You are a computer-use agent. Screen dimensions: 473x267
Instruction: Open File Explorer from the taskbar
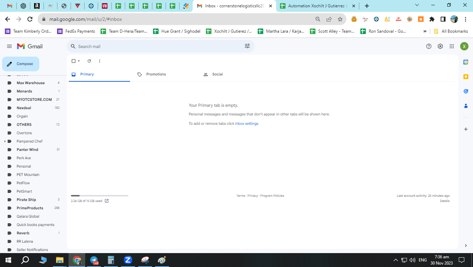coord(60,260)
